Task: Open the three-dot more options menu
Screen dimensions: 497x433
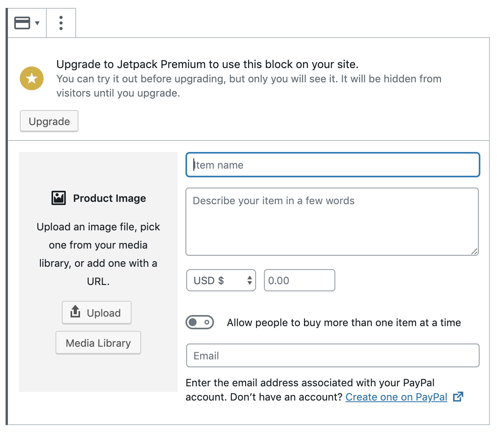Action: tap(61, 23)
